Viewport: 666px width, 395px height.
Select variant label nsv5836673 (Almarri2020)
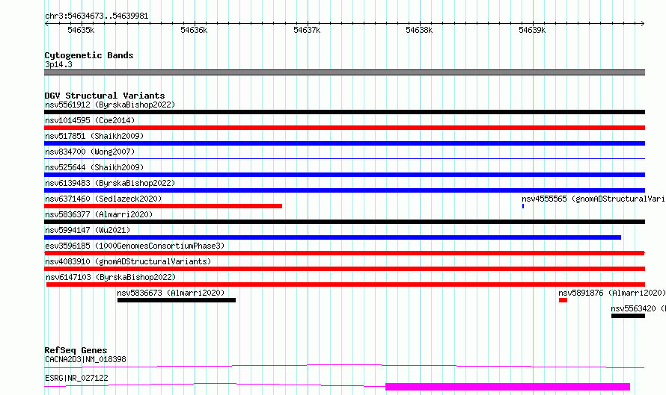171,293
